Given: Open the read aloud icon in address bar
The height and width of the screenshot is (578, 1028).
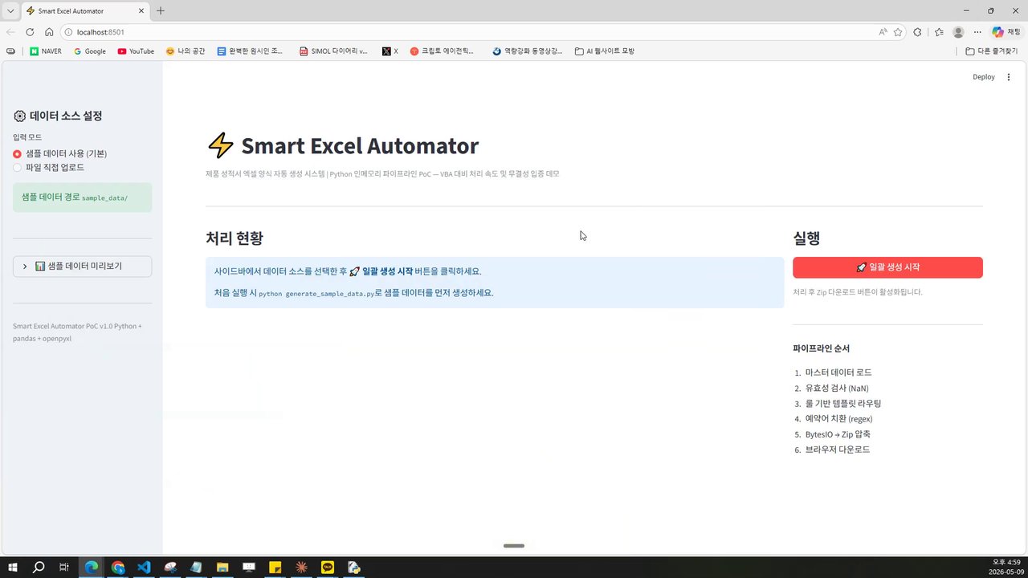Looking at the screenshot, I should click(883, 32).
